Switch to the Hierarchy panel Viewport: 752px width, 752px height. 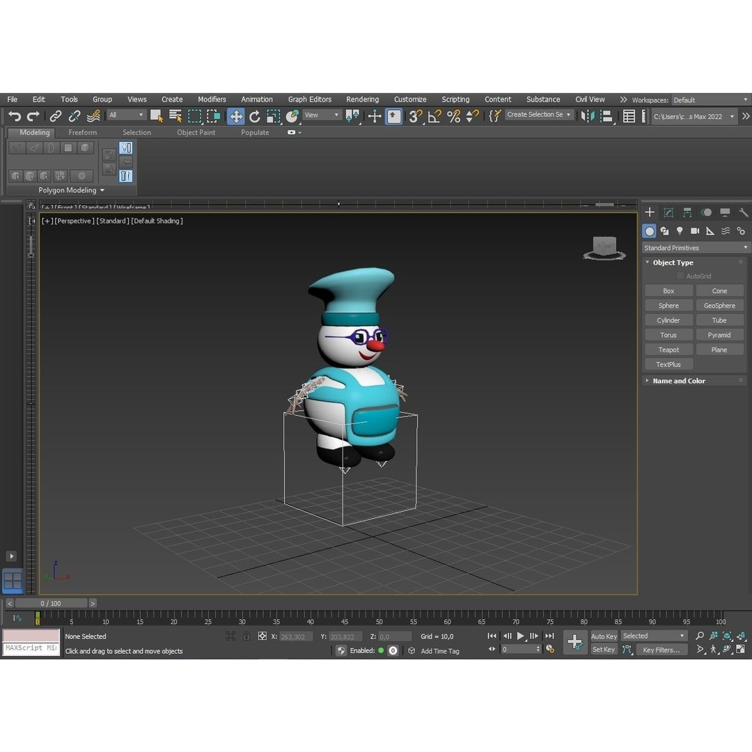point(687,212)
